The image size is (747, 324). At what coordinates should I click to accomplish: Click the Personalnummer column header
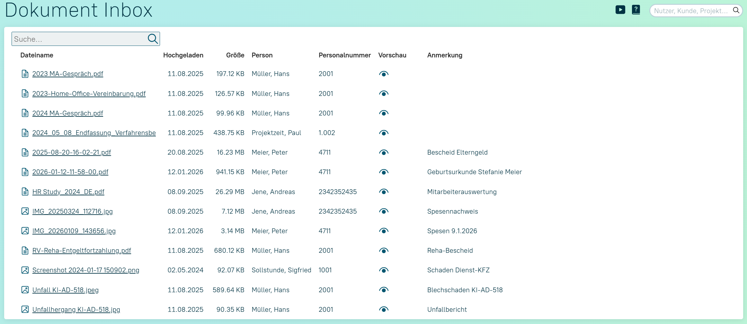344,55
